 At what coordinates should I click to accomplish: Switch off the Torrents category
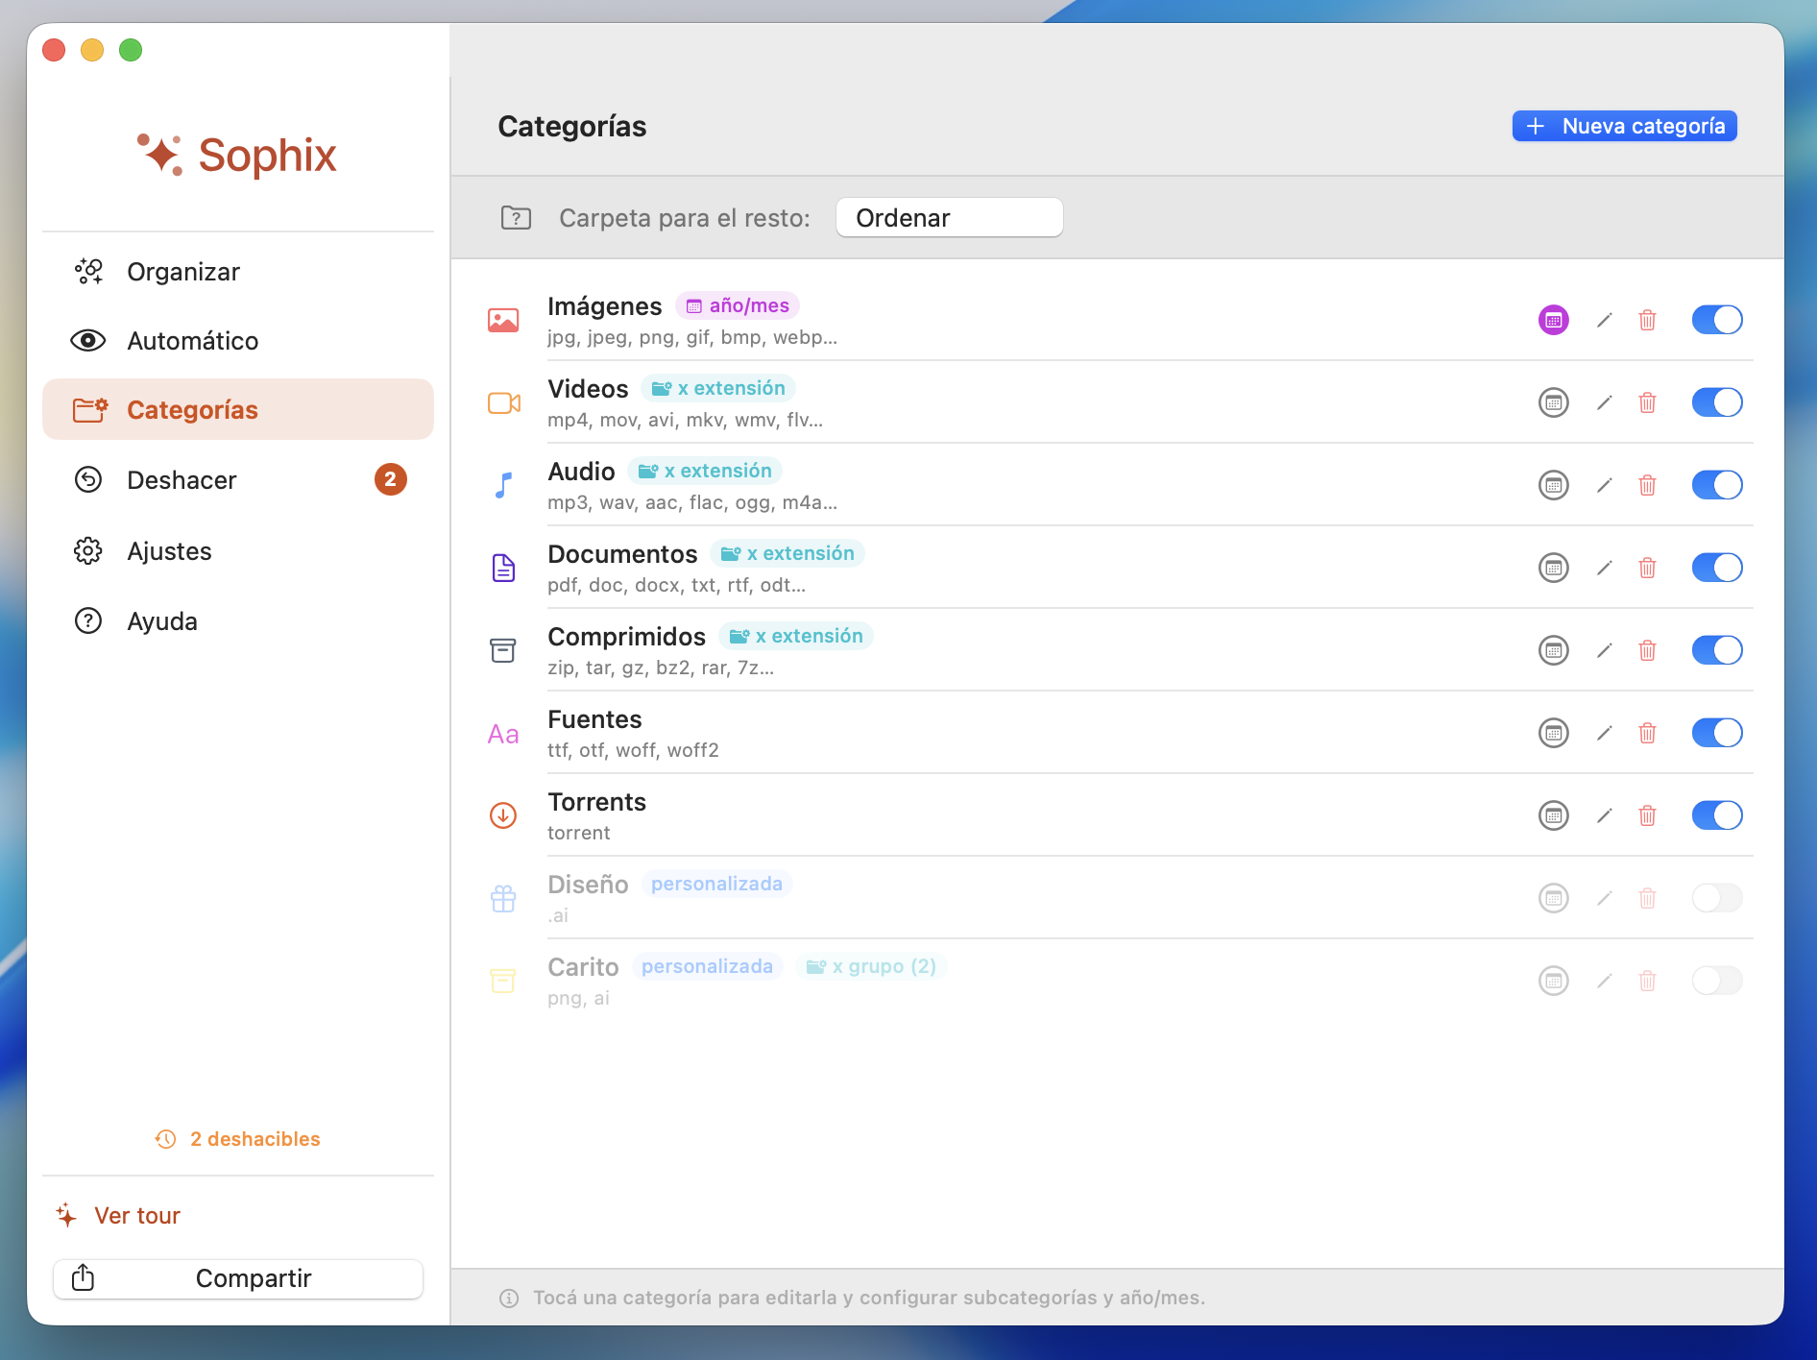(x=1717, y=815)
